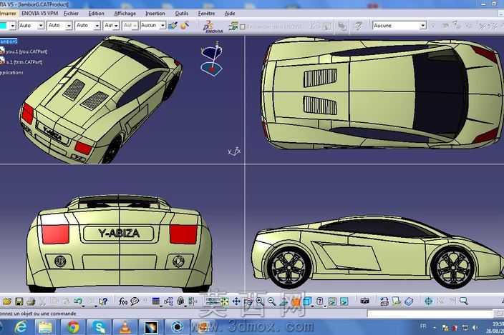
Task: Open Google Chrome from the taskbar
Action: pyautogui.click(x=73, y=327)
